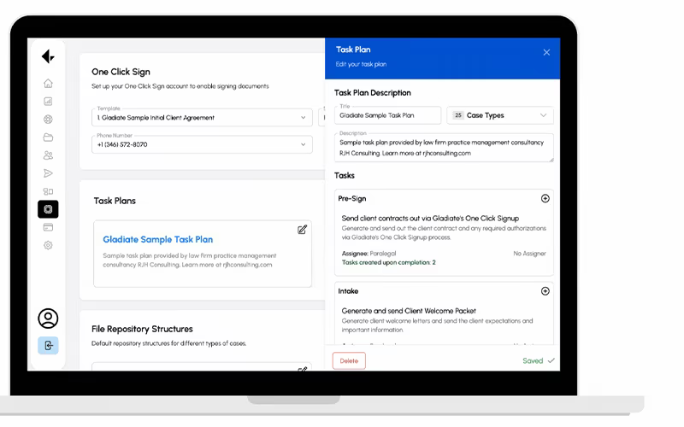Click 'Tasks created upon completion: 2' text
Viewport: 684px width, 427px height.
[x=389, y=262]
